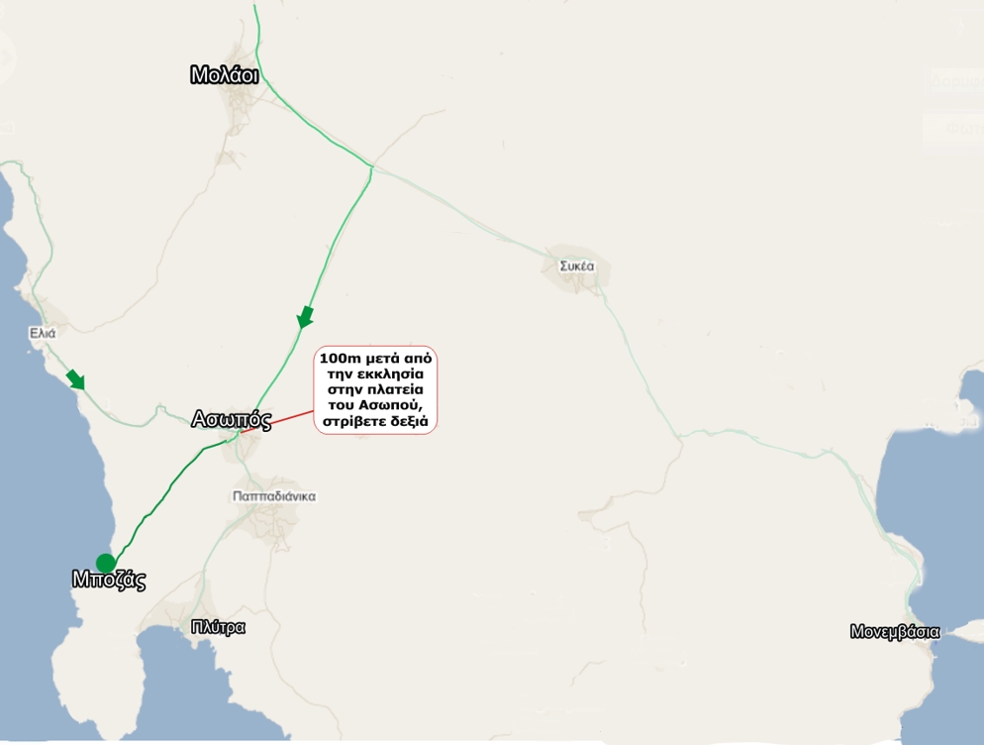Click the red callout connector line
Image resolution: width=984 pixels, height=745 pixels.
pos(277,422)
